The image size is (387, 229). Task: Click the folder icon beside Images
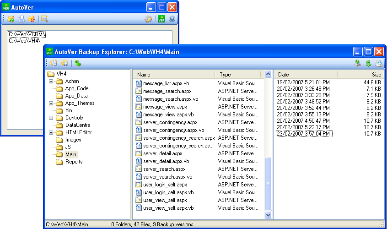(59, 140)
